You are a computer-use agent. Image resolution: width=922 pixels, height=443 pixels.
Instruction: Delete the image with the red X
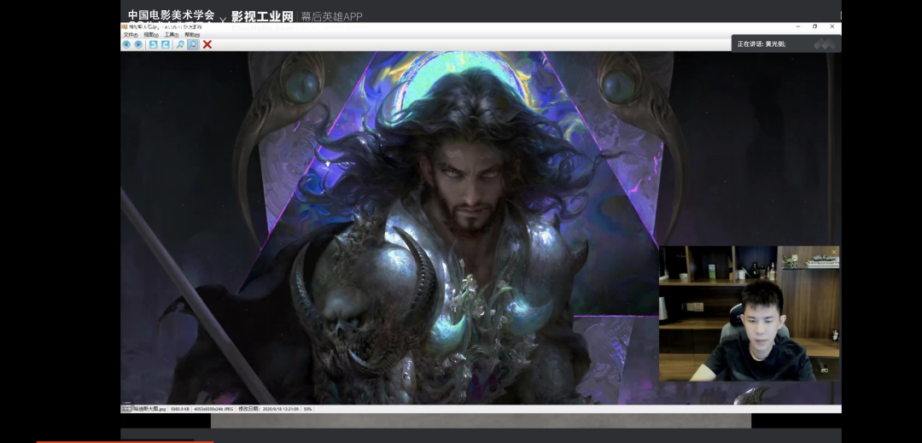pyautogui.click(x=207, y=44)
